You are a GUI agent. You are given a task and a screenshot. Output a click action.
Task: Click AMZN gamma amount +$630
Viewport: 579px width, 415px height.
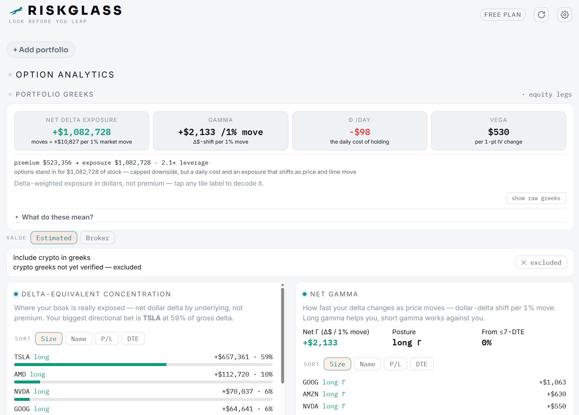(556, 394)
